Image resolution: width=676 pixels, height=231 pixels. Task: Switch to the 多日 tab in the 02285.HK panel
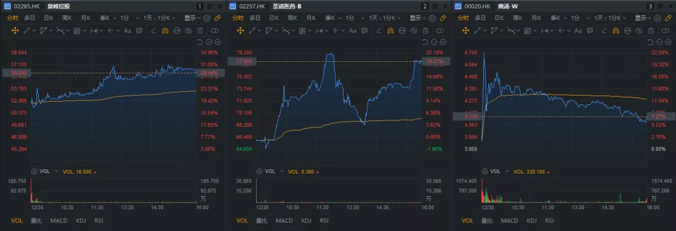29,18
